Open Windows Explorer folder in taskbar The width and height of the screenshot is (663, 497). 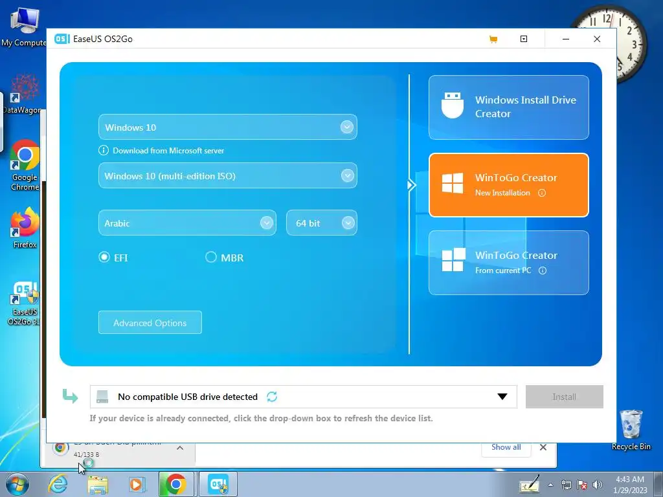(97, 485)
